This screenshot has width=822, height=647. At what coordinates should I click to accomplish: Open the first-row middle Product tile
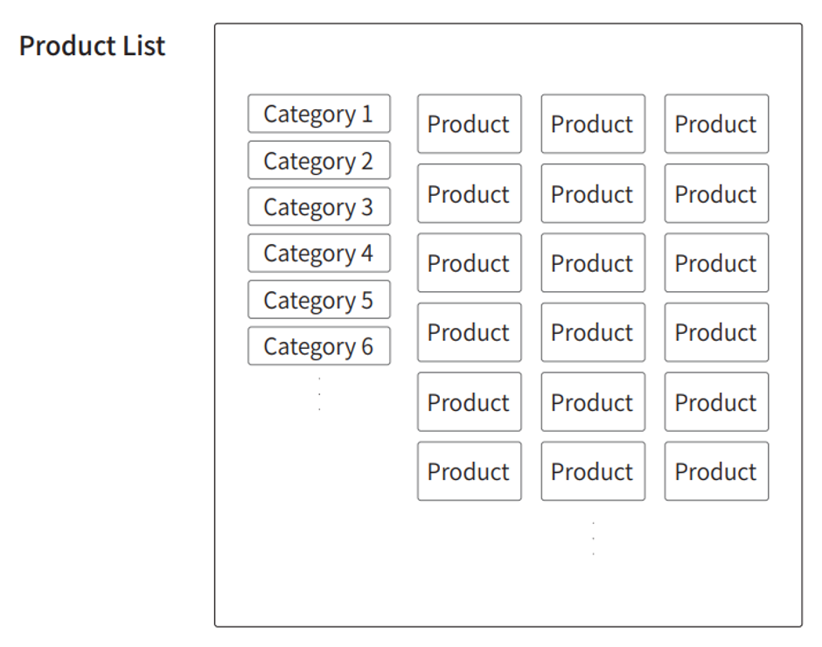click(593, 124)
